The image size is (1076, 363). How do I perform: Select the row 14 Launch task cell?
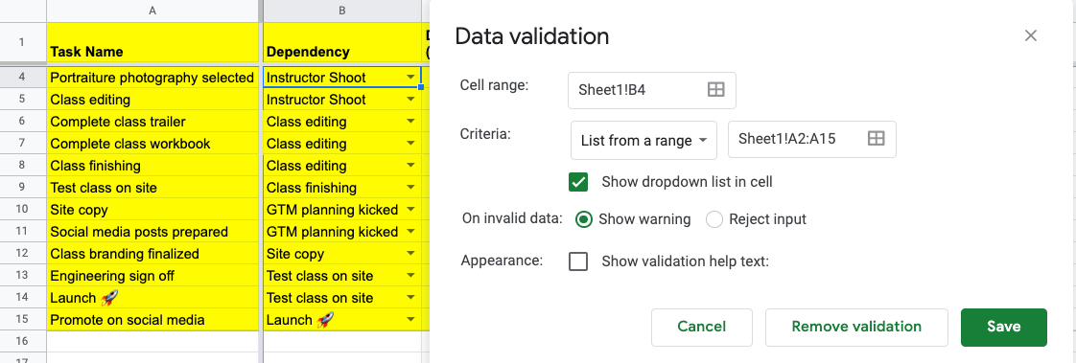[152, 297]
